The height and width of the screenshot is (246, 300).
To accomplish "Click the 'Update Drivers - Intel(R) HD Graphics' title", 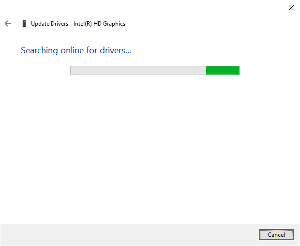I will [x=78, y=24].
